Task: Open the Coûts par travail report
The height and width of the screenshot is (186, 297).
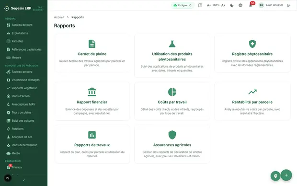Action: click(172, 102)
